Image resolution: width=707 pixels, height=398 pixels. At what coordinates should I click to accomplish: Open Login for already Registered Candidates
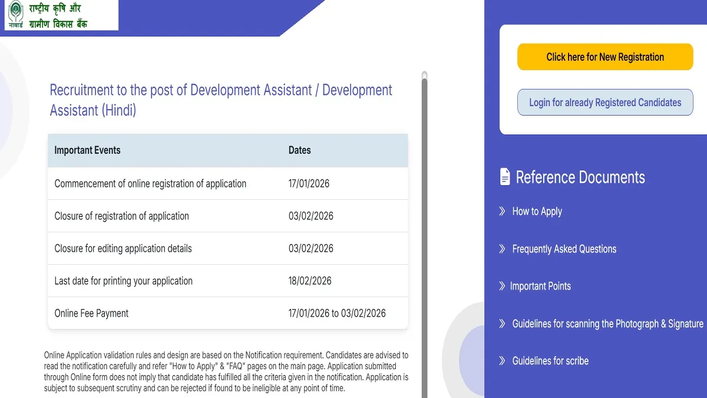pyautogui.click(x=605, y=103)
